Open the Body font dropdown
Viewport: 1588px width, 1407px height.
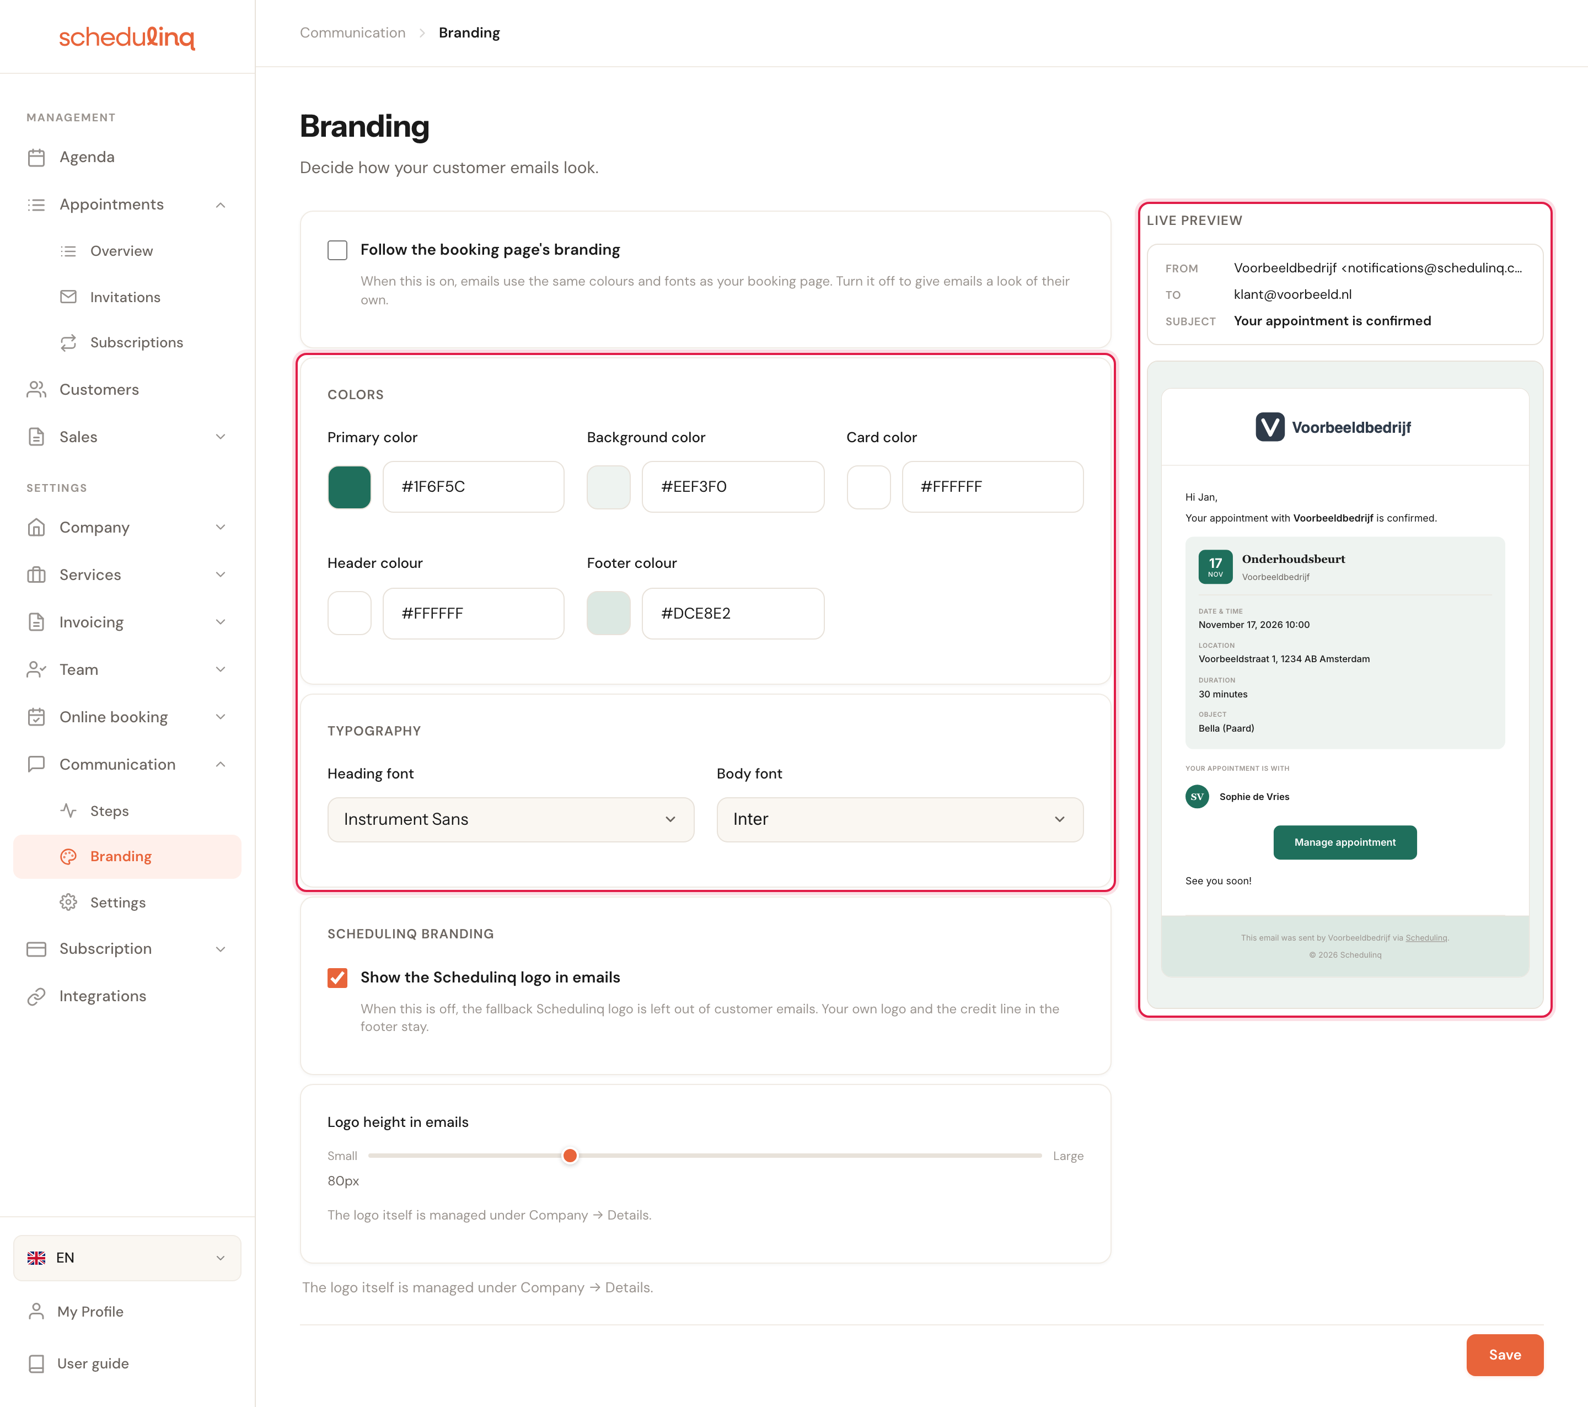pyautogui.click(x=900, y=820)
